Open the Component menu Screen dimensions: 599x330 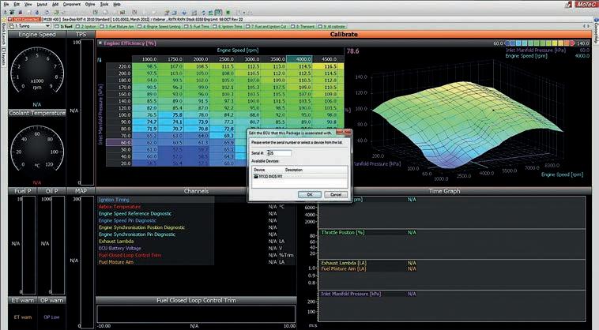[72, 4]
